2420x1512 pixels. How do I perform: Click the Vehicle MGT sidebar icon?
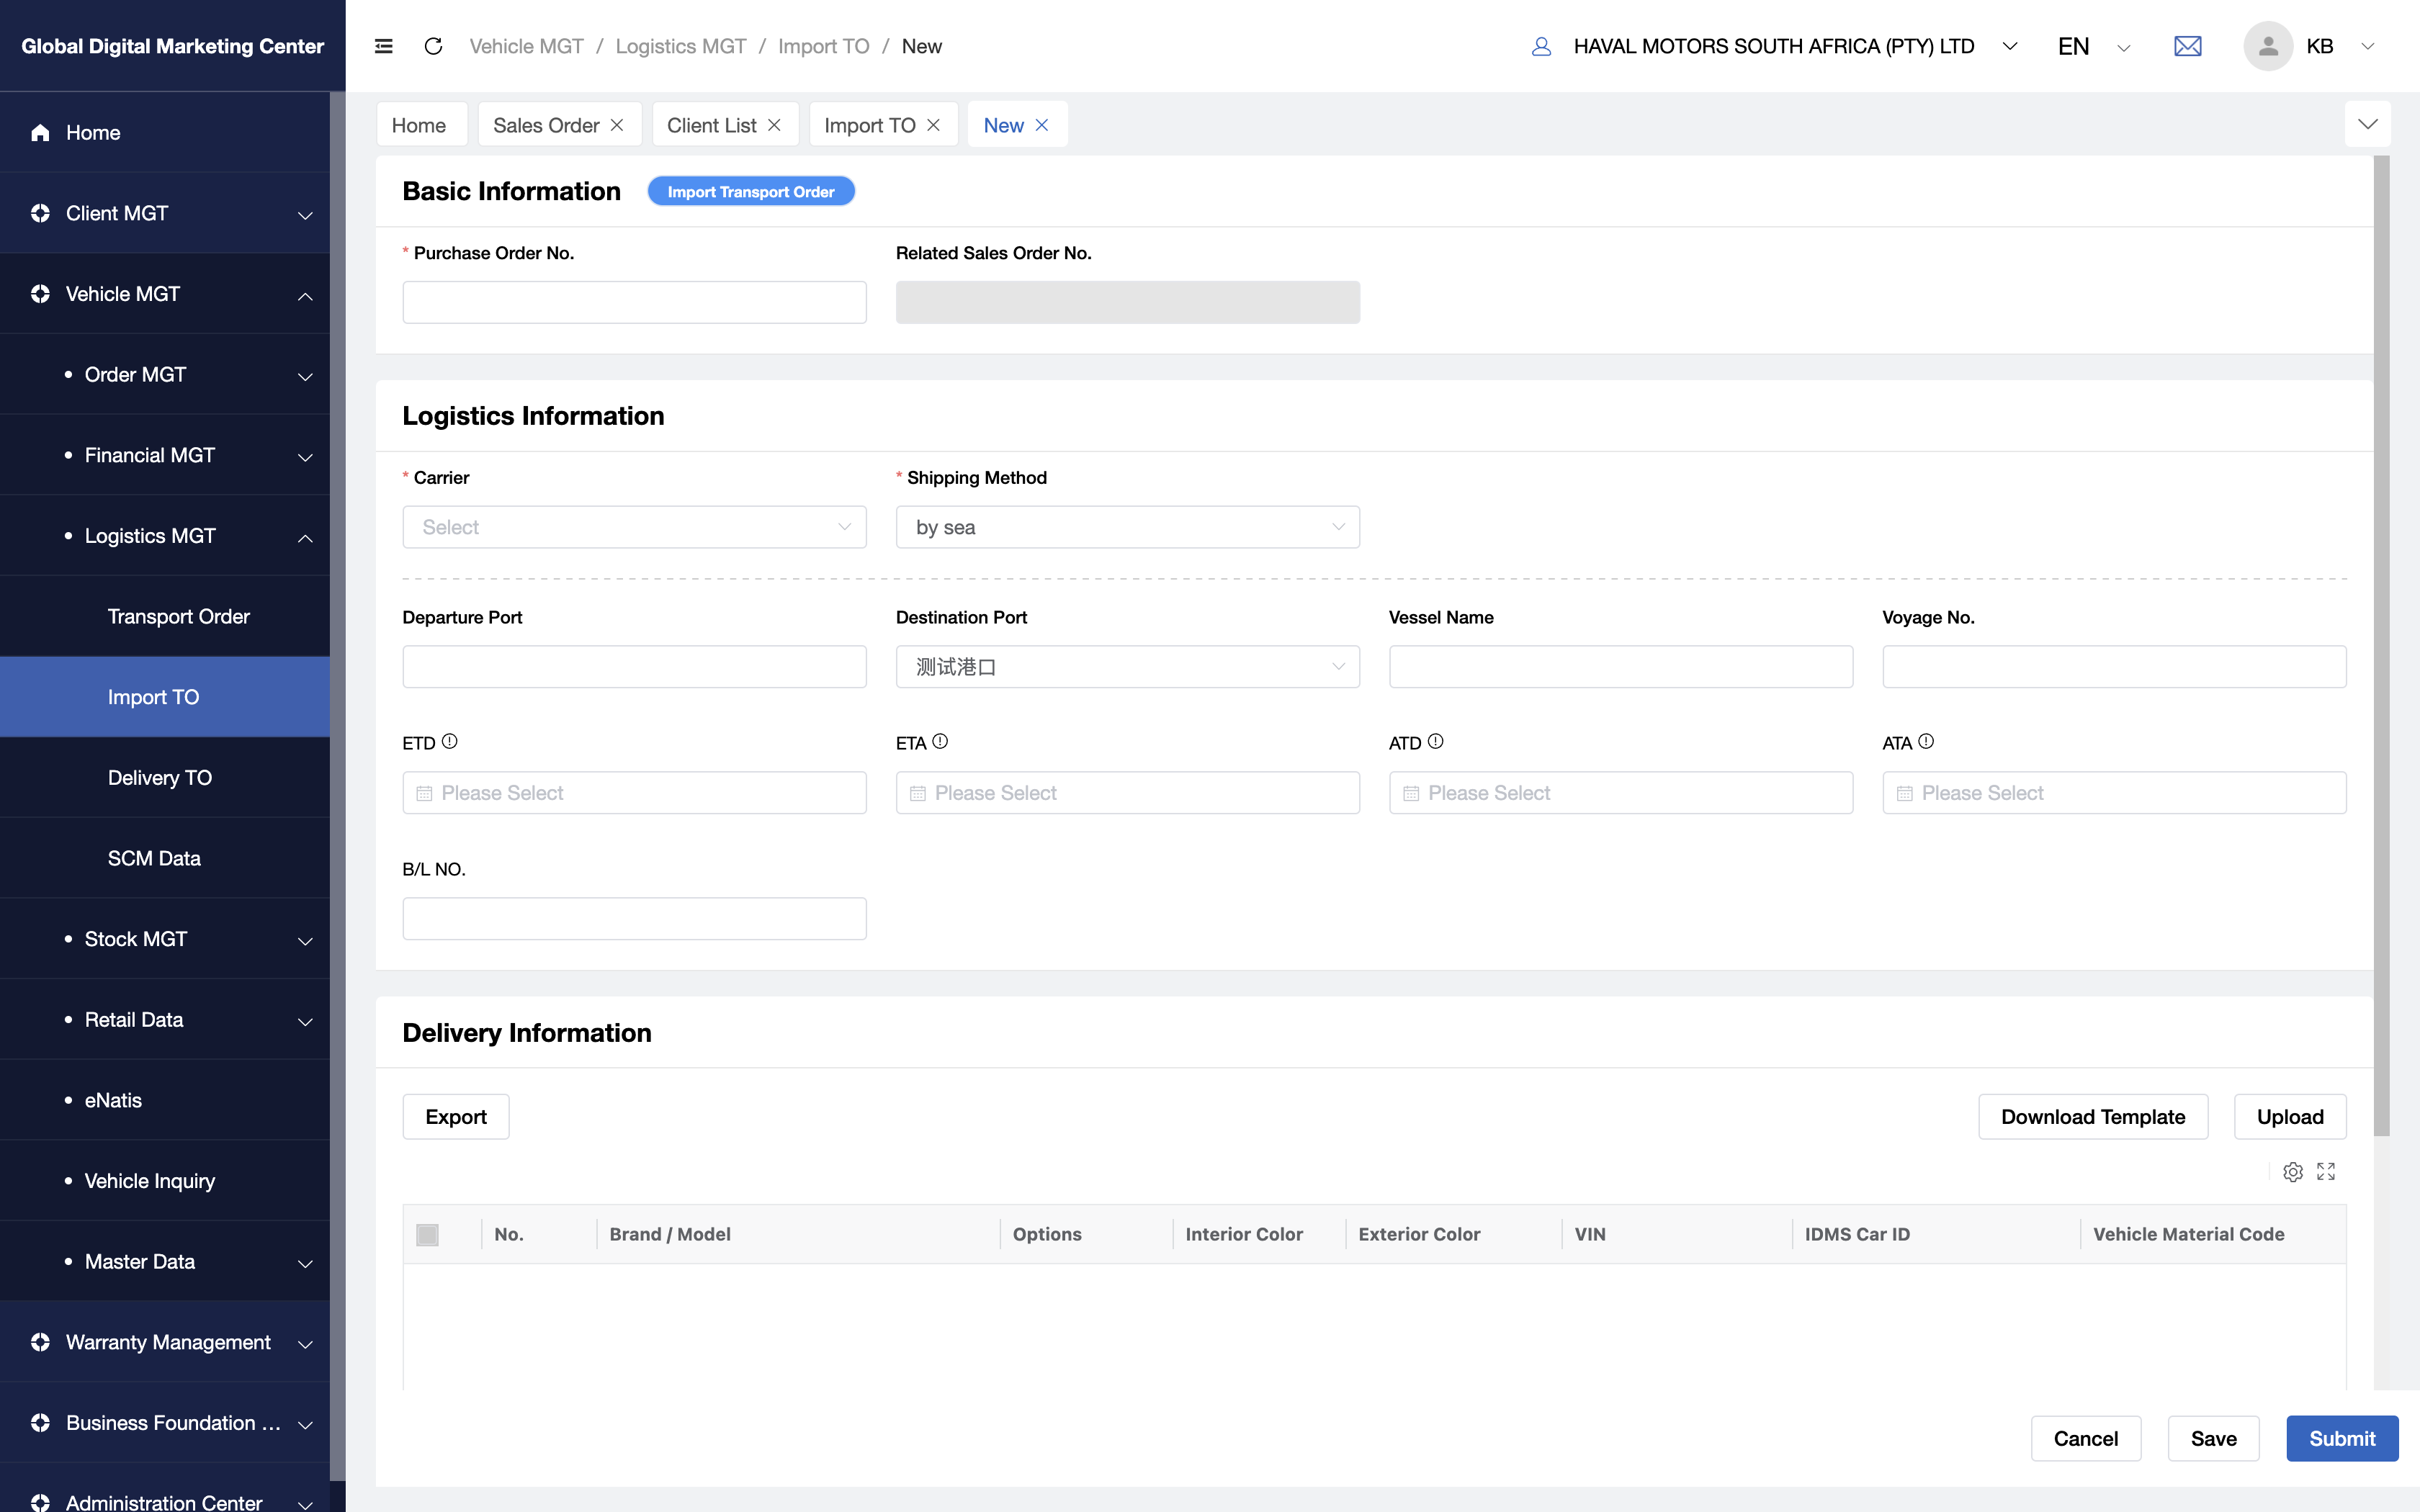pos(40,294)
